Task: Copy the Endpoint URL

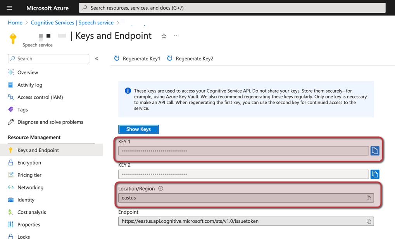Action: coord(369,222)
